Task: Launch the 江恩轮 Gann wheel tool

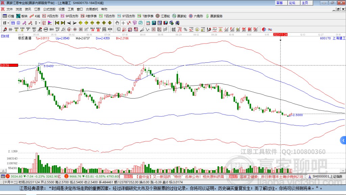Action: [x=163, y=16]
